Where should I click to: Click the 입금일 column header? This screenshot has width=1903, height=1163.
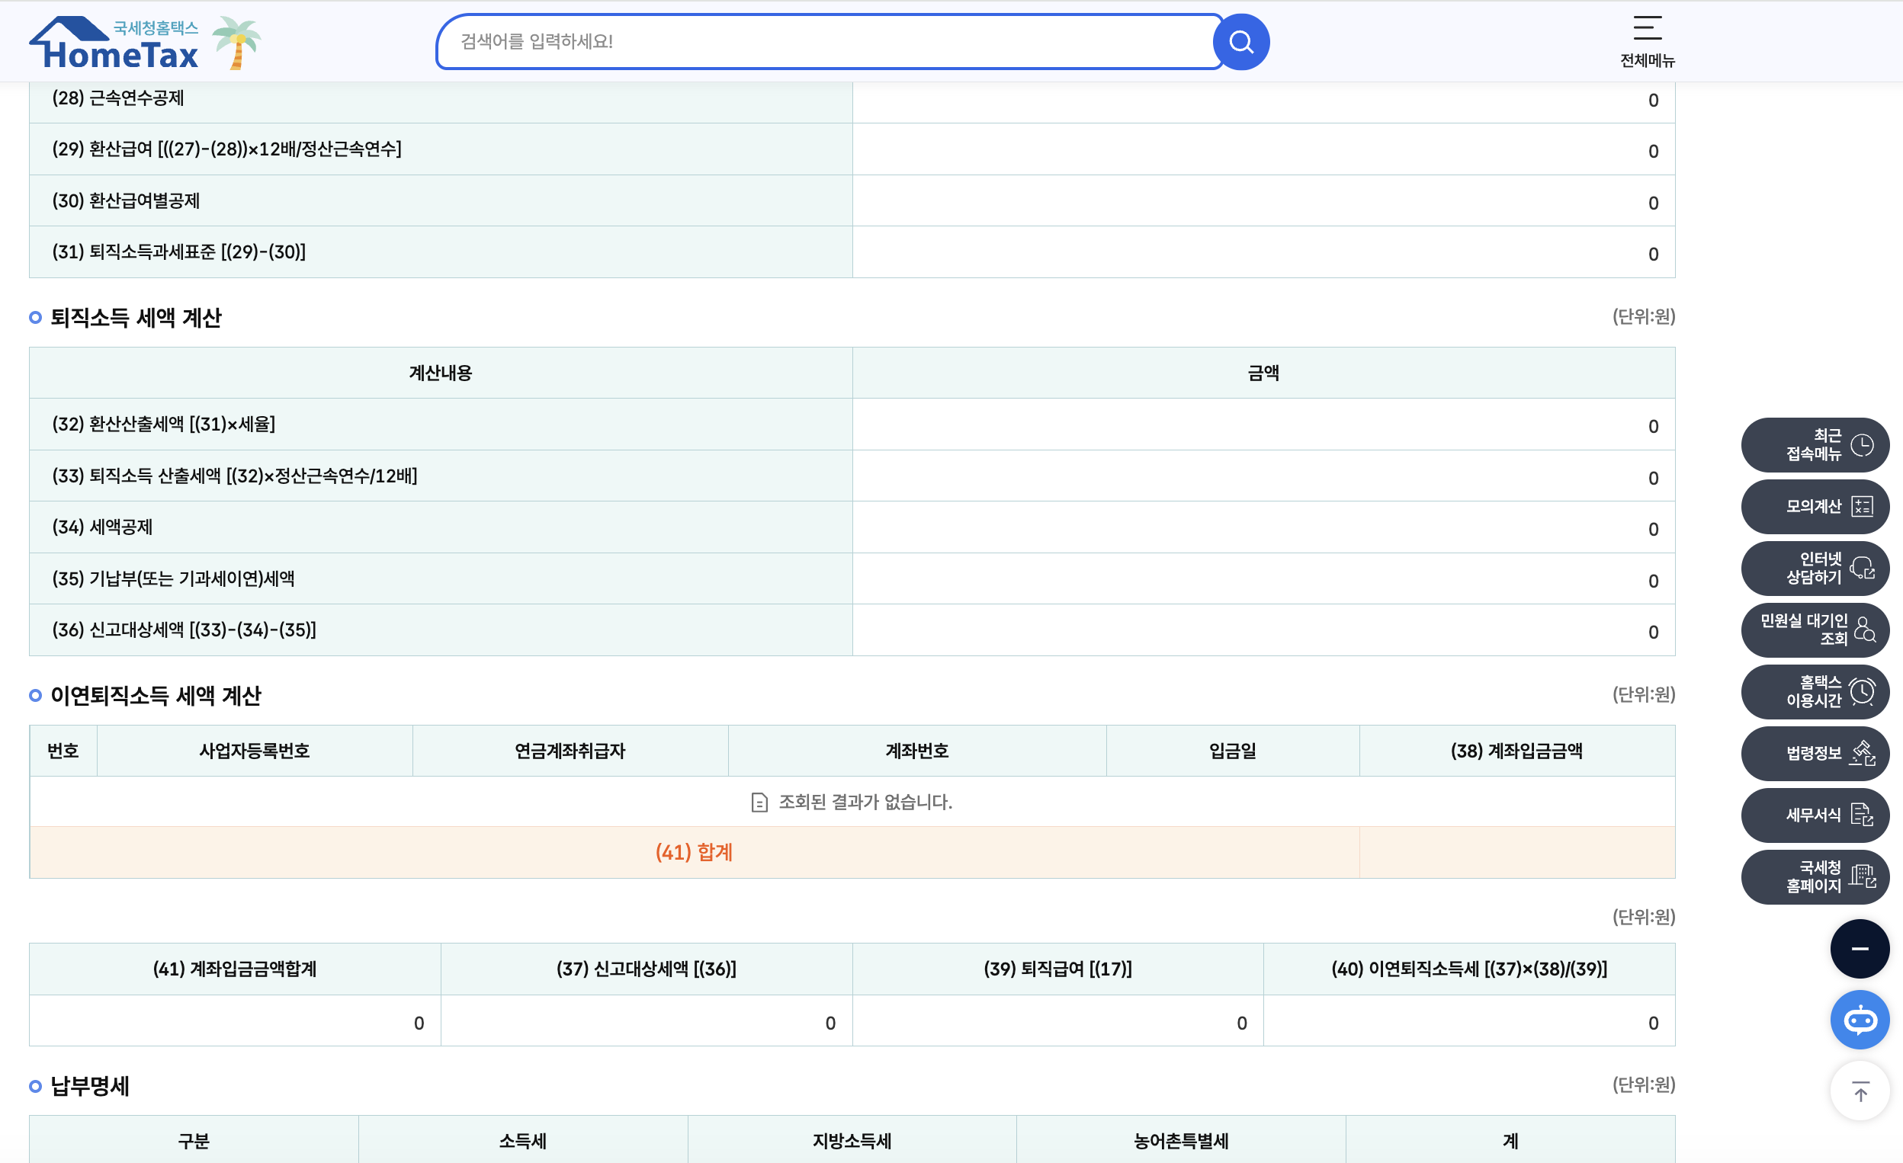[x=1234, y=751]
